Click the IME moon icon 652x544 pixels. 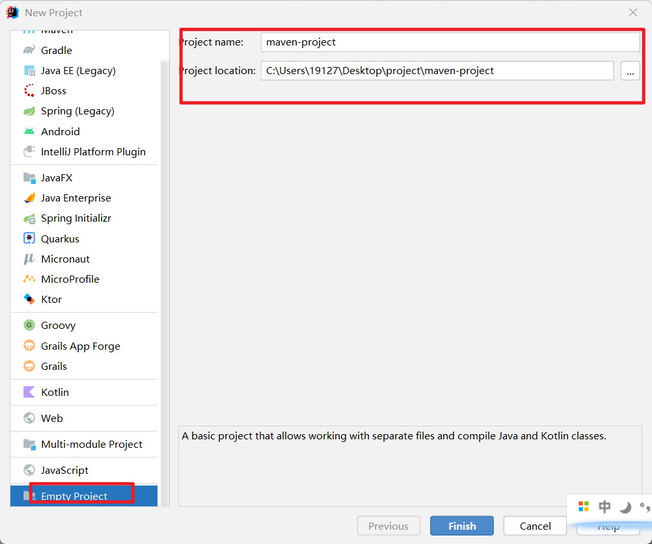625,507
